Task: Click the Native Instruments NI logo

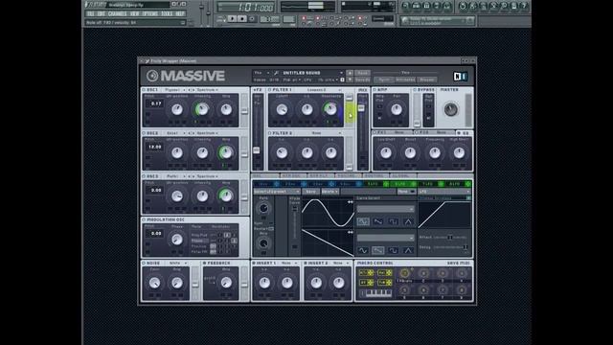Action: click(460, 77)
